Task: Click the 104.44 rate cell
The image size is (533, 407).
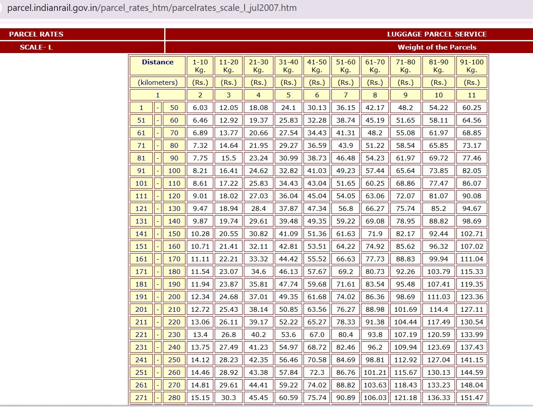Action: [x=405, y=322]
